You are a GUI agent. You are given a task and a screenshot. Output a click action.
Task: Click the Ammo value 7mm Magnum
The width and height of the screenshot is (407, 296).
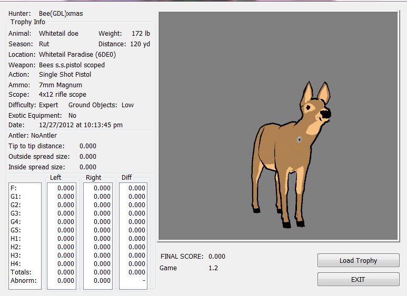[61, 85]
